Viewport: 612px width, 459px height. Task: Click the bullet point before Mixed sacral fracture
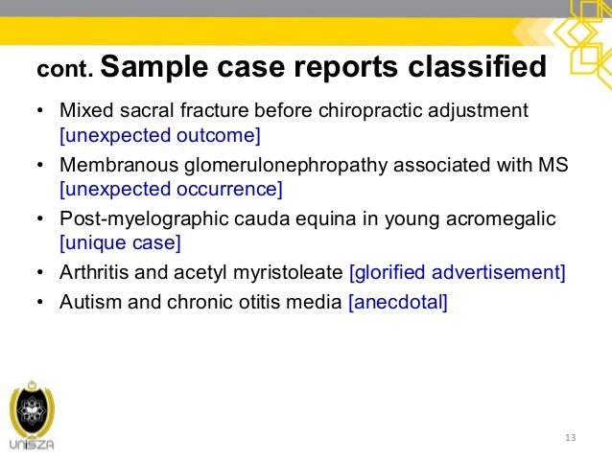point(40,111)
